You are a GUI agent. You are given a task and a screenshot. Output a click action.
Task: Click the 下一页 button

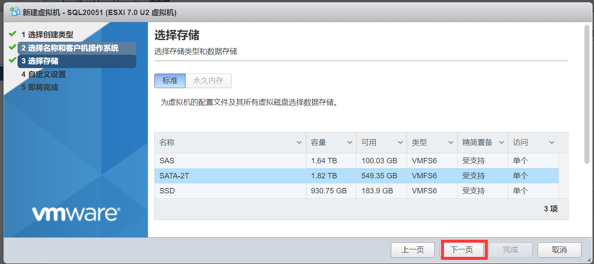462,250
